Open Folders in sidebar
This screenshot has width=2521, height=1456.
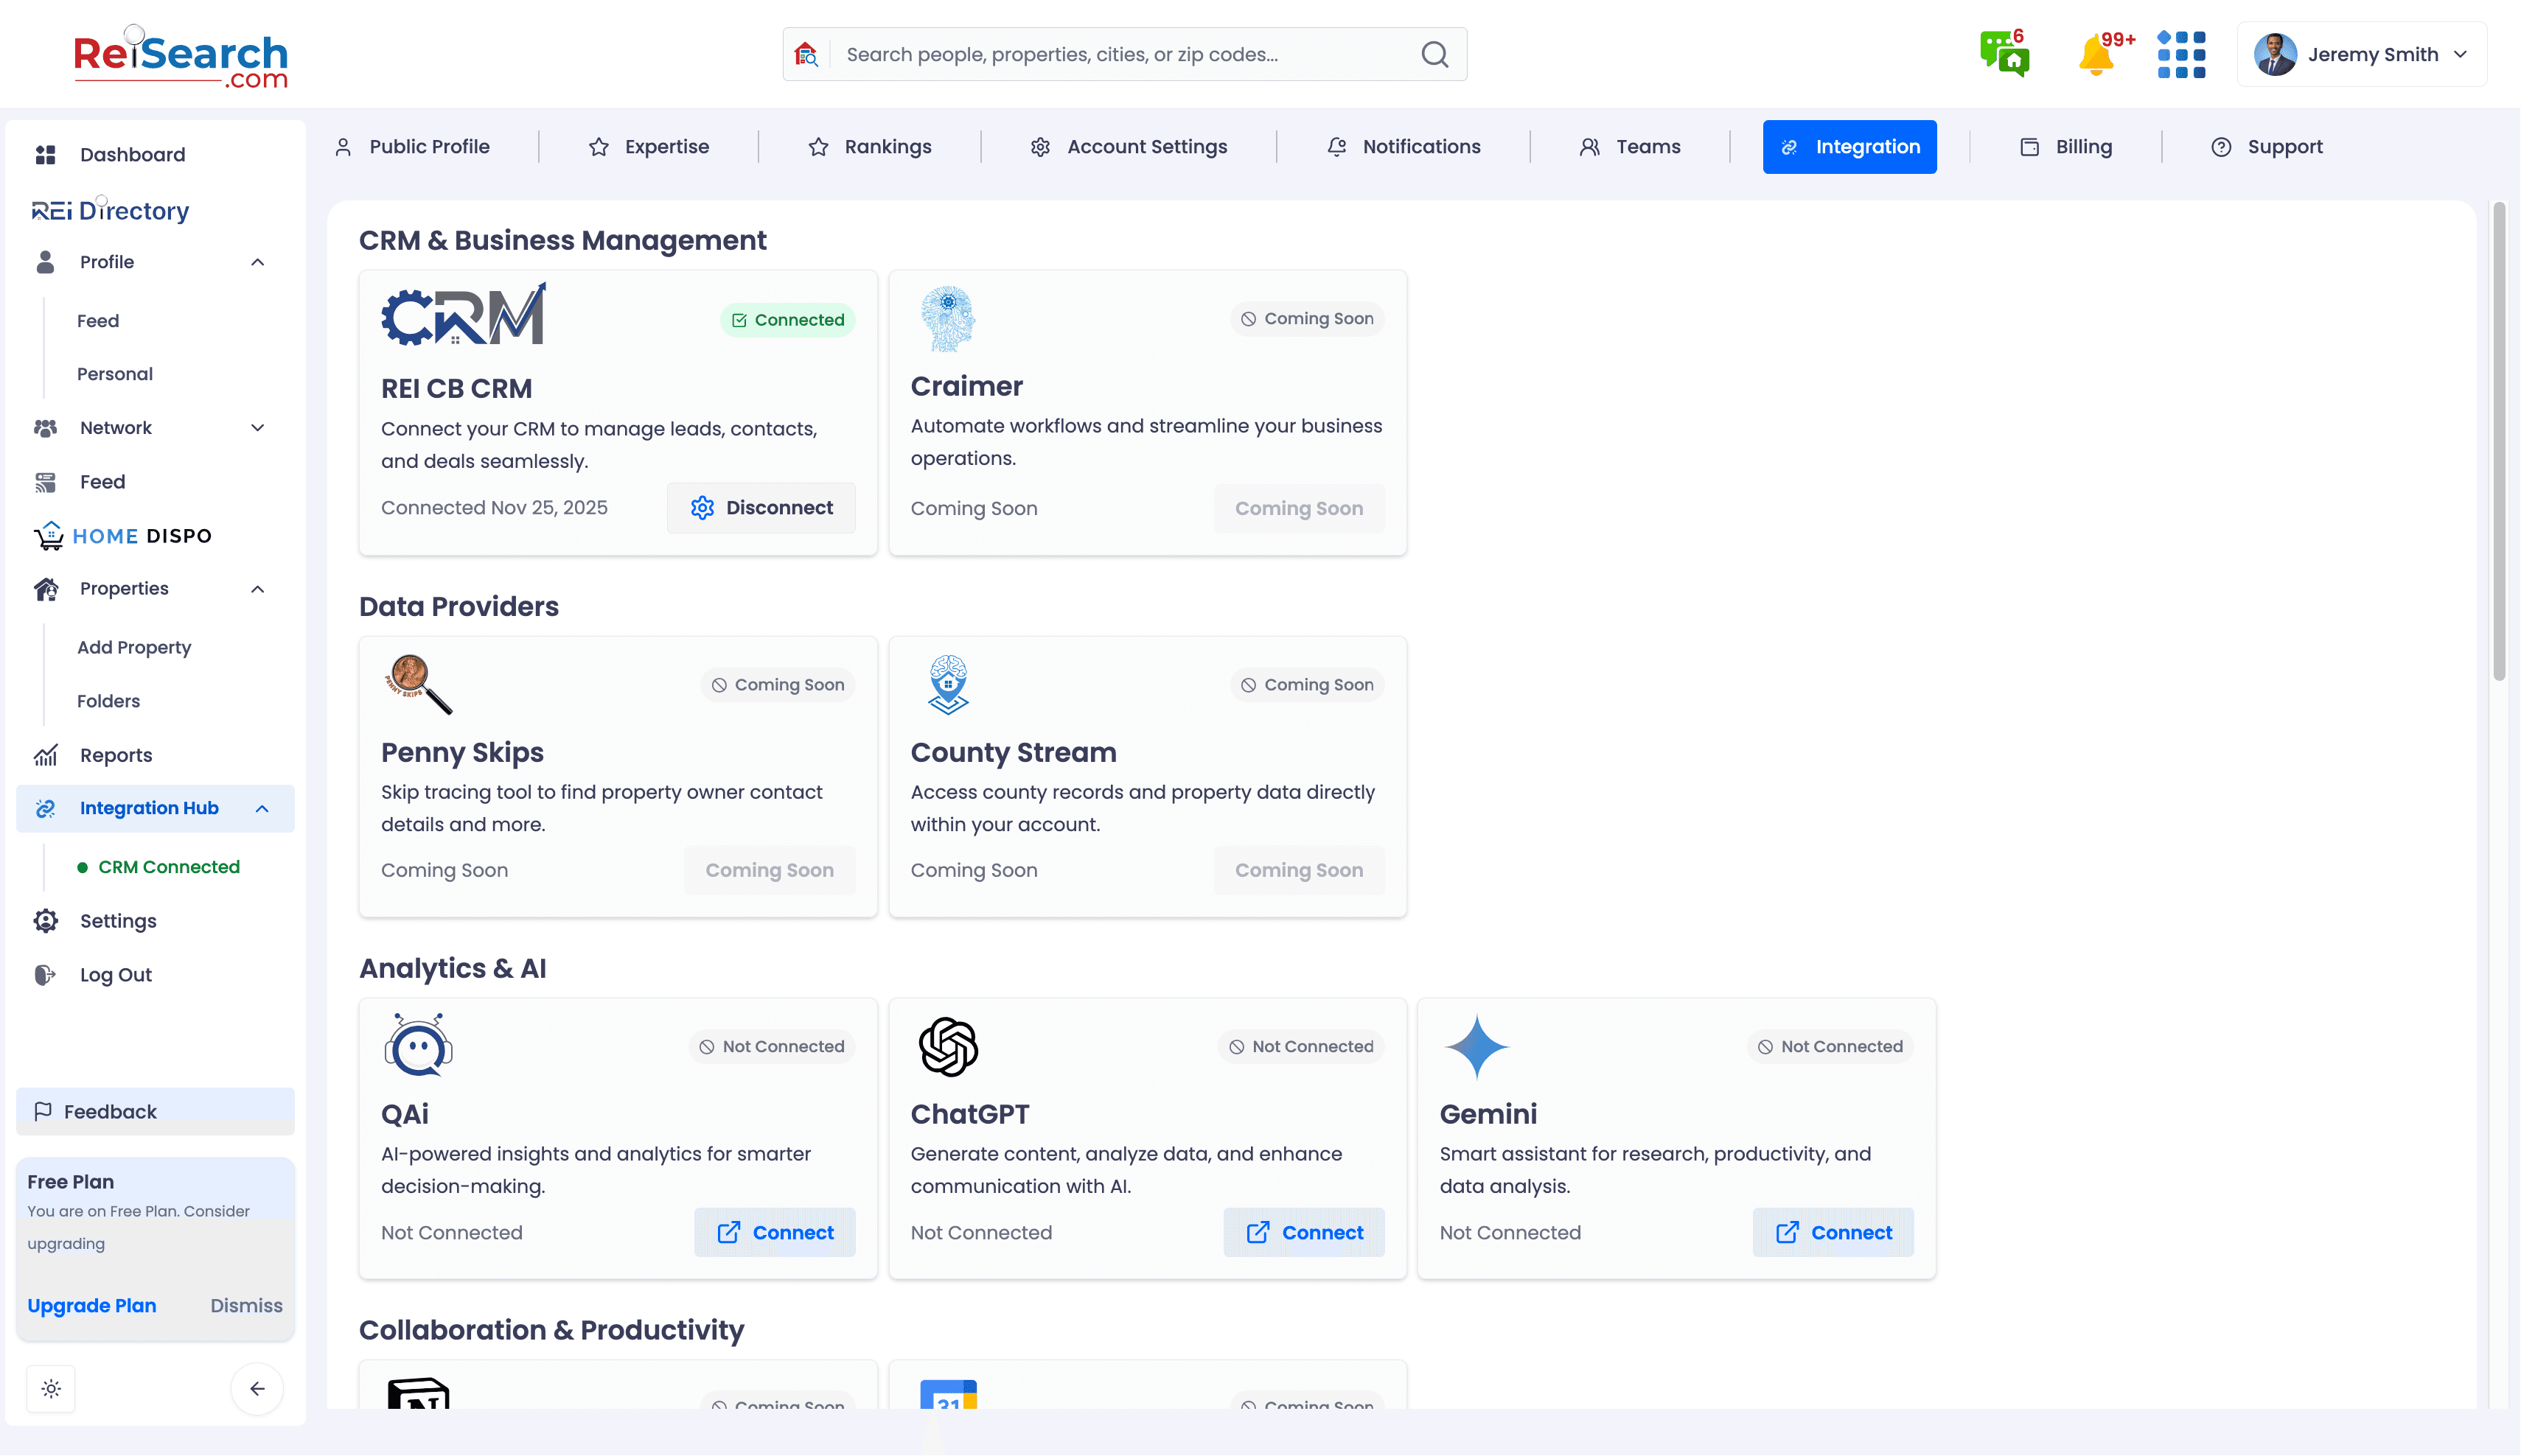[108, 701]
